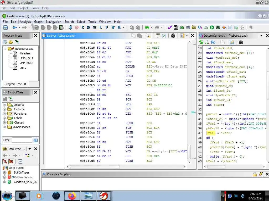Jump to next label with the L button
Viewport: 269px width, 201px height.
click(x=101, y=27)
